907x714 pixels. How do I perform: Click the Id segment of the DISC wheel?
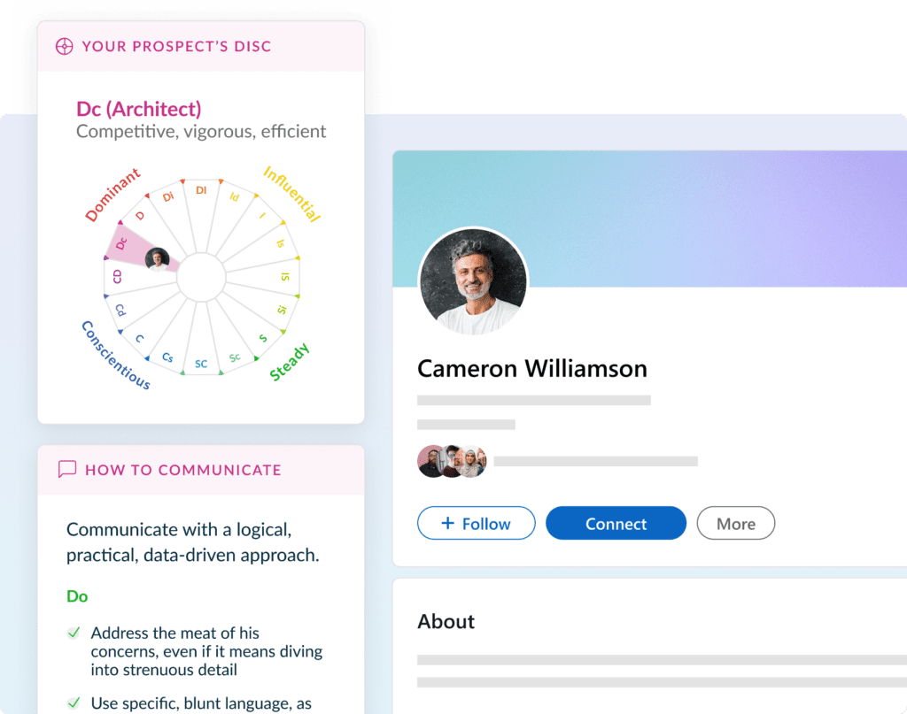coord(235,198)
